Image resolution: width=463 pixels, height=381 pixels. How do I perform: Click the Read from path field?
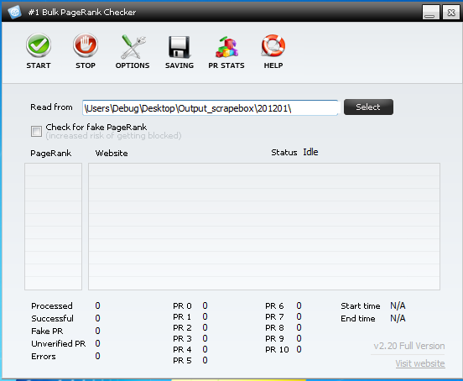(x=210, y=107)
